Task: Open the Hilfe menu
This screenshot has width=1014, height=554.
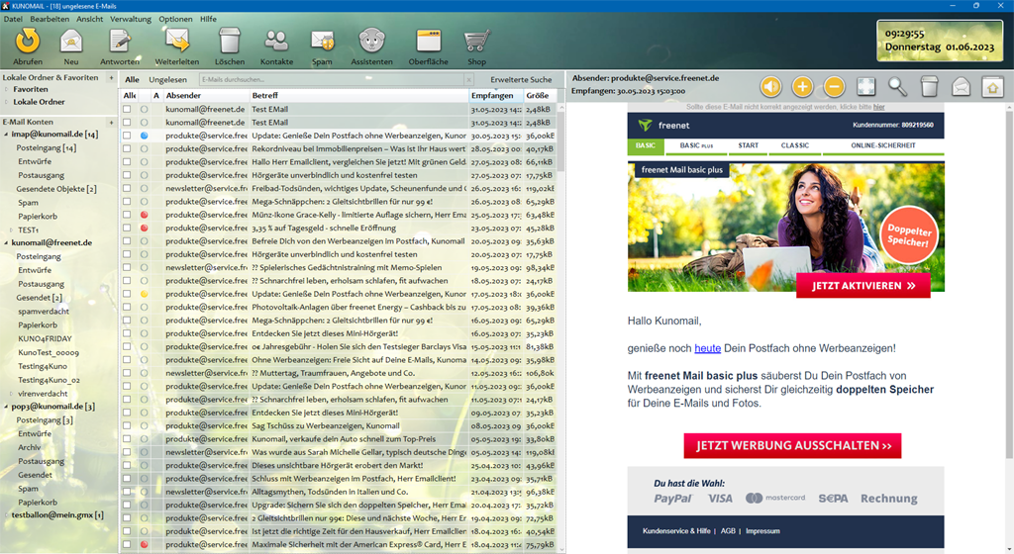Action: pos(208,19)
